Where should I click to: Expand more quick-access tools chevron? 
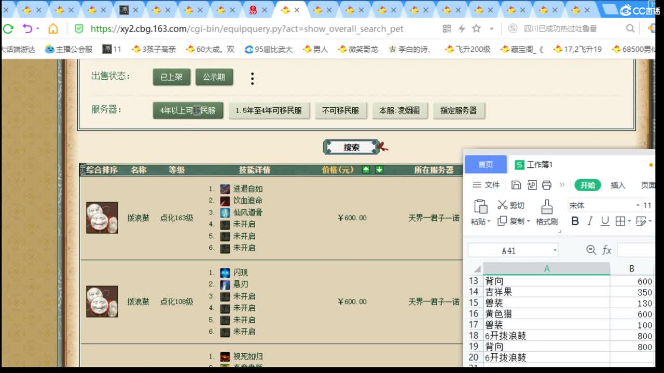pyautogui.click(x=562, y=185)
